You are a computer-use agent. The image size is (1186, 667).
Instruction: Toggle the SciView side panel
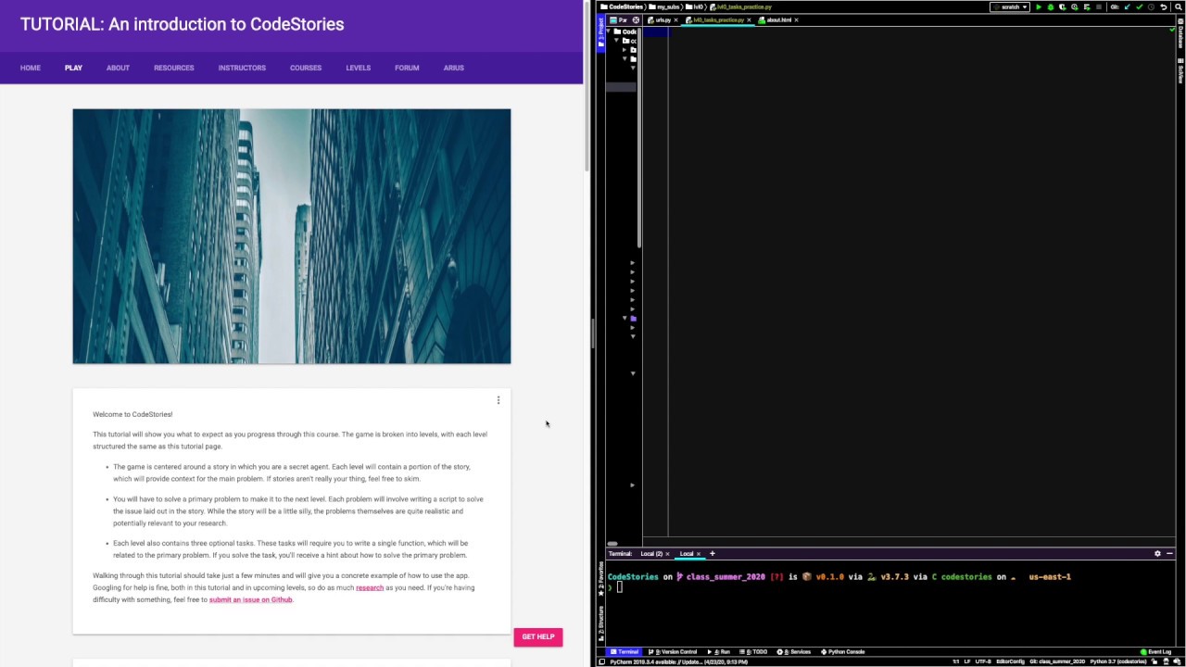(1180, 70)
